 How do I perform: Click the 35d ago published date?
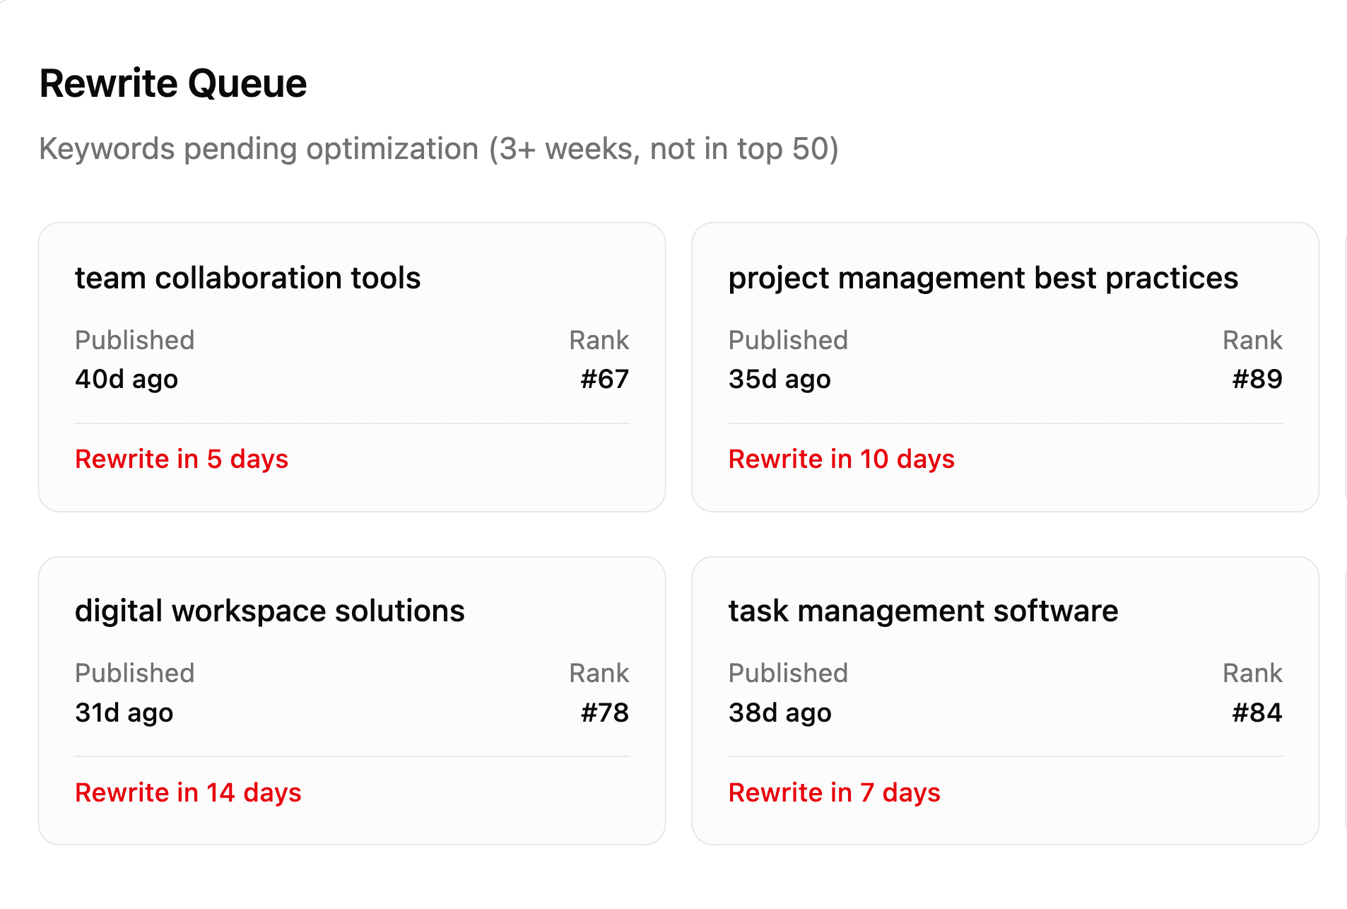pyautogui.click(x=780, y=379)
